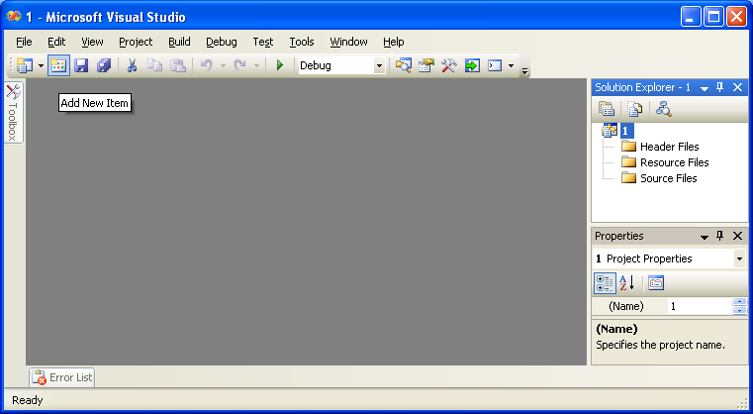Click the New Project toolbar icon
Viewport: 753px width, 414px height.
coord(25,65)
